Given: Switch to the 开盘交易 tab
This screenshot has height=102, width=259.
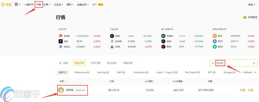Looking at the screenshot, I should point(127,63).
